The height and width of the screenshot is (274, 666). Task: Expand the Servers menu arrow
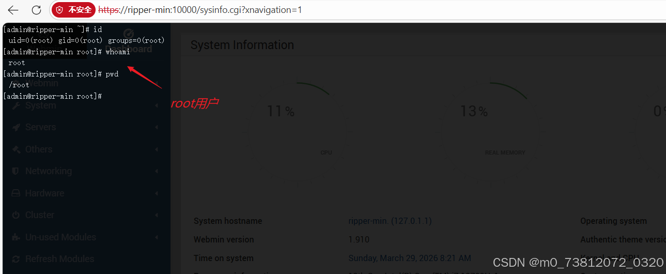(x=157, y=127)
